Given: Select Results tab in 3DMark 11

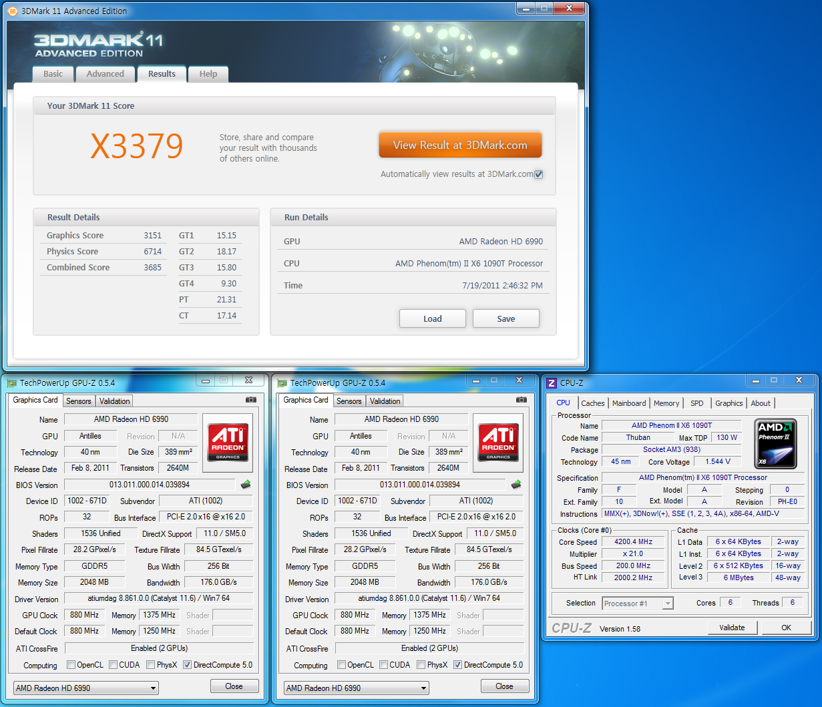Looking at the screenshot, I should (162, 74).
